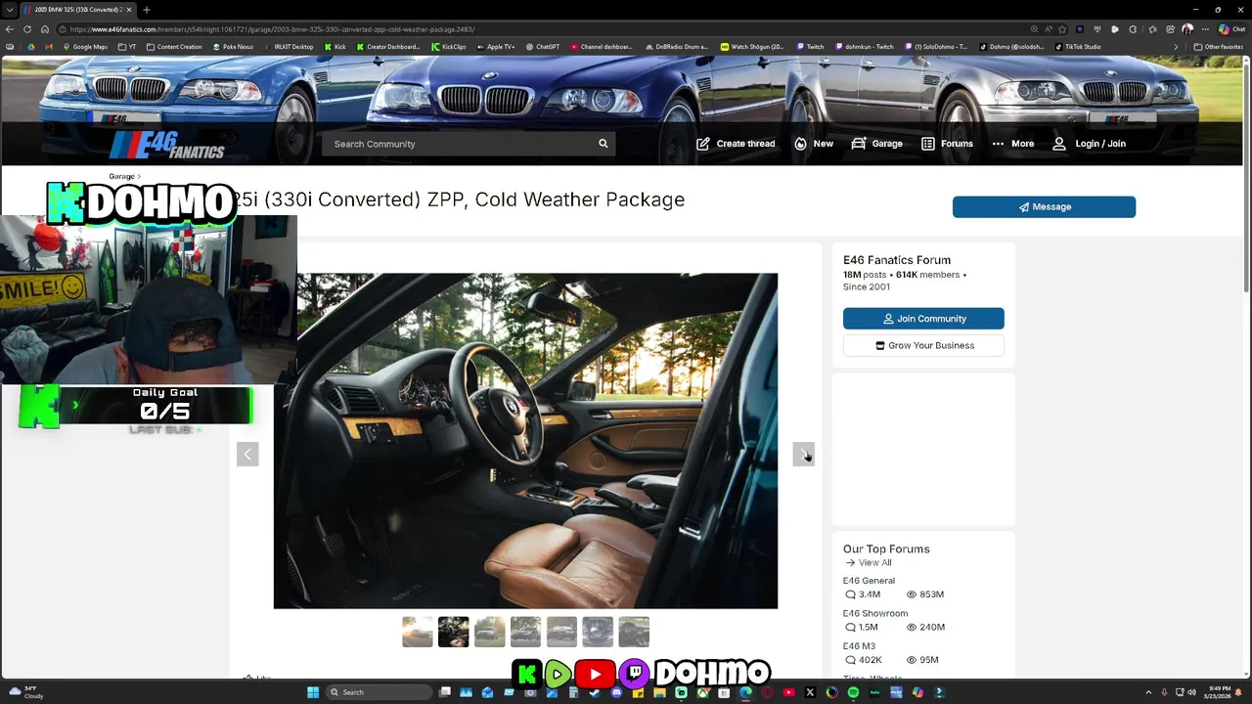The width and height of the screenshot is (1252, 704).
Task: Open the ChatGPT bookmark
Action: (543, 47)
